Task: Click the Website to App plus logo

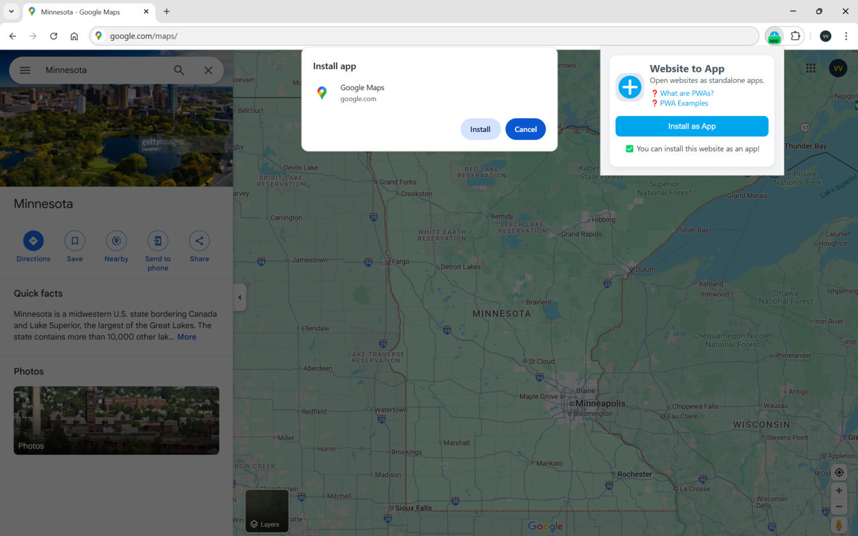Action: point(630,87)
